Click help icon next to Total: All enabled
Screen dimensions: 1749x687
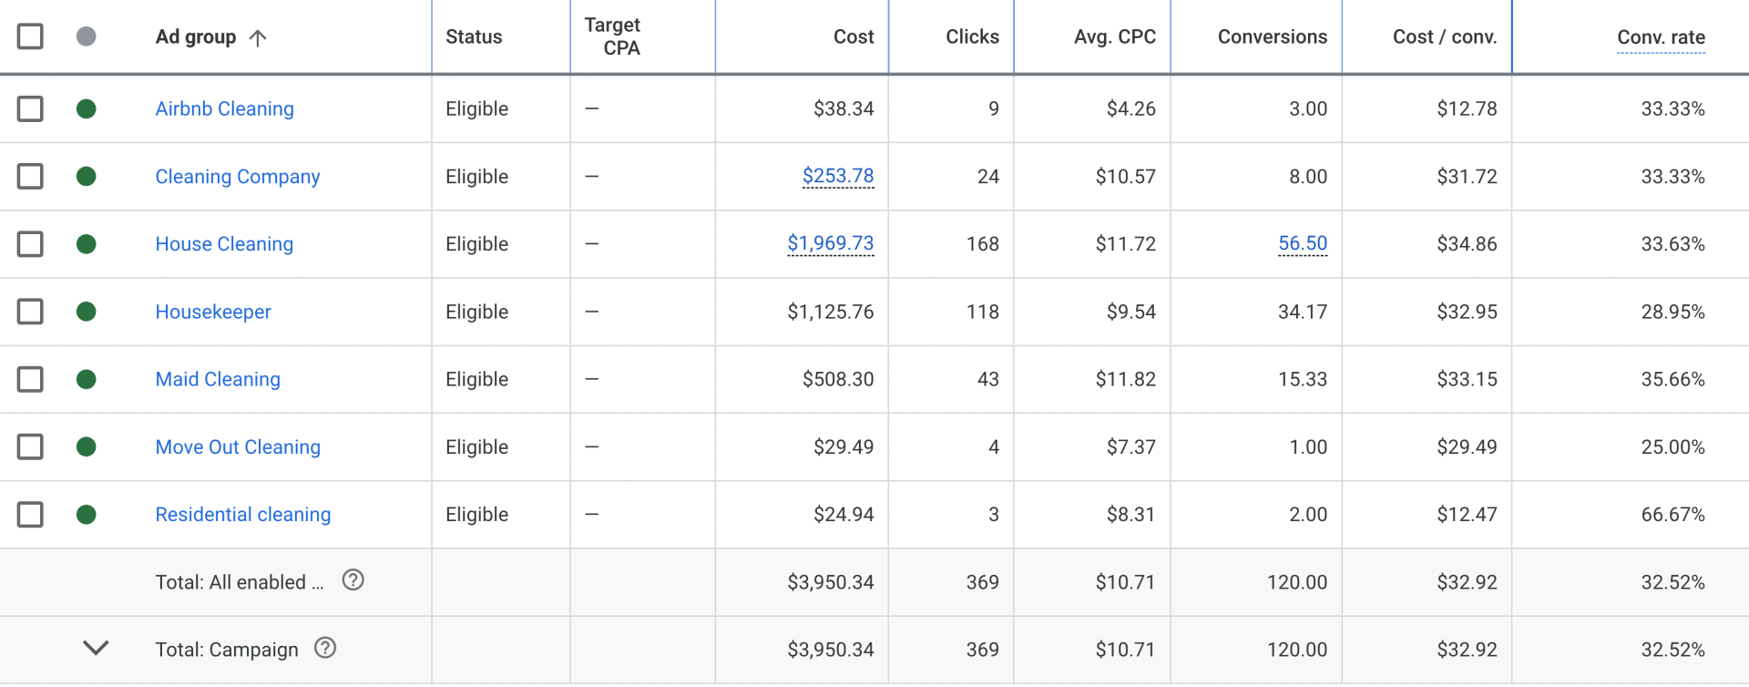point(353,580)
